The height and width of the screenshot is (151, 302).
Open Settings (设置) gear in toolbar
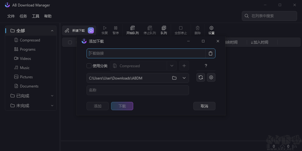point(211,28)
